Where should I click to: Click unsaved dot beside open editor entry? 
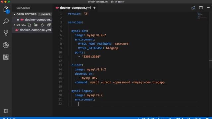pos(18,20)
